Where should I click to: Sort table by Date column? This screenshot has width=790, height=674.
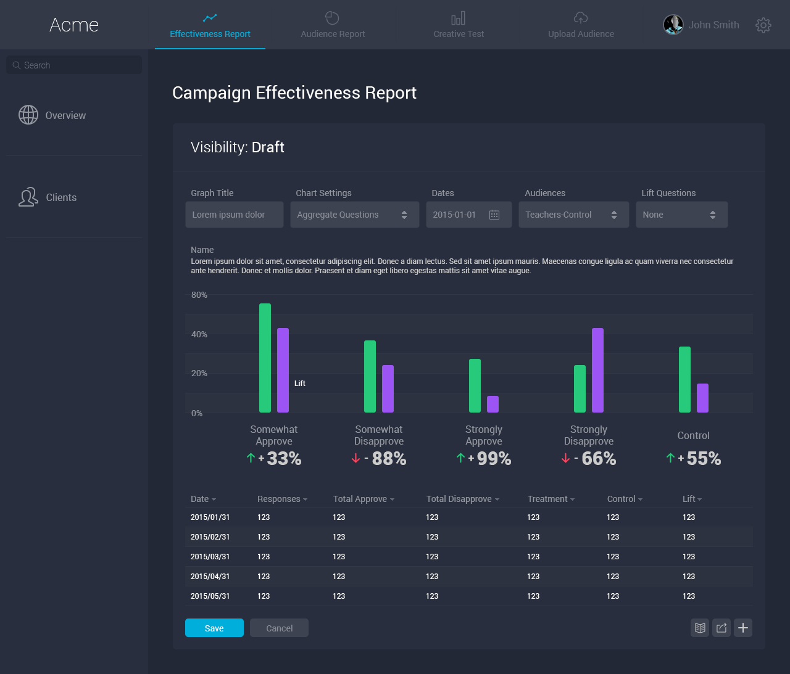point(203,499)
